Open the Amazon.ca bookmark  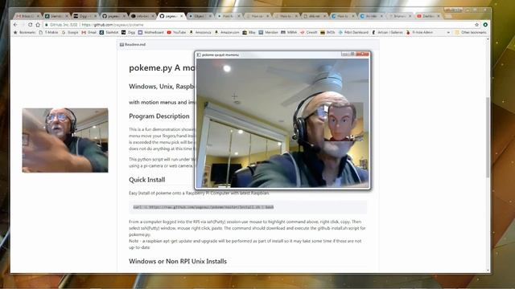(x=200, y=32)
